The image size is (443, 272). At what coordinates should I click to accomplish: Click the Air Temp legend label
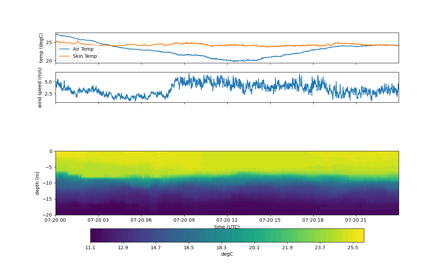pyautogui.click(x=83, y=49)
